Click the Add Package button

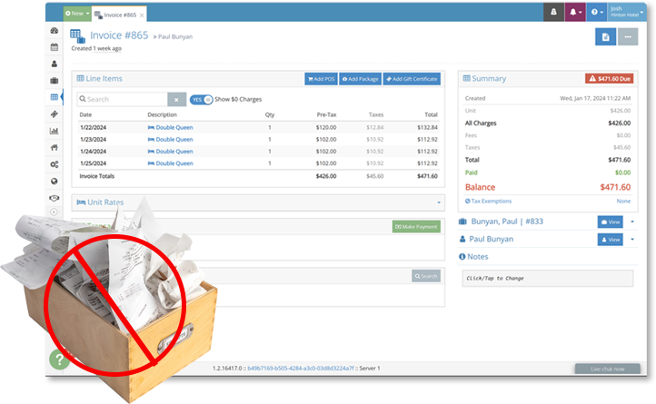[x=360, y=79]
